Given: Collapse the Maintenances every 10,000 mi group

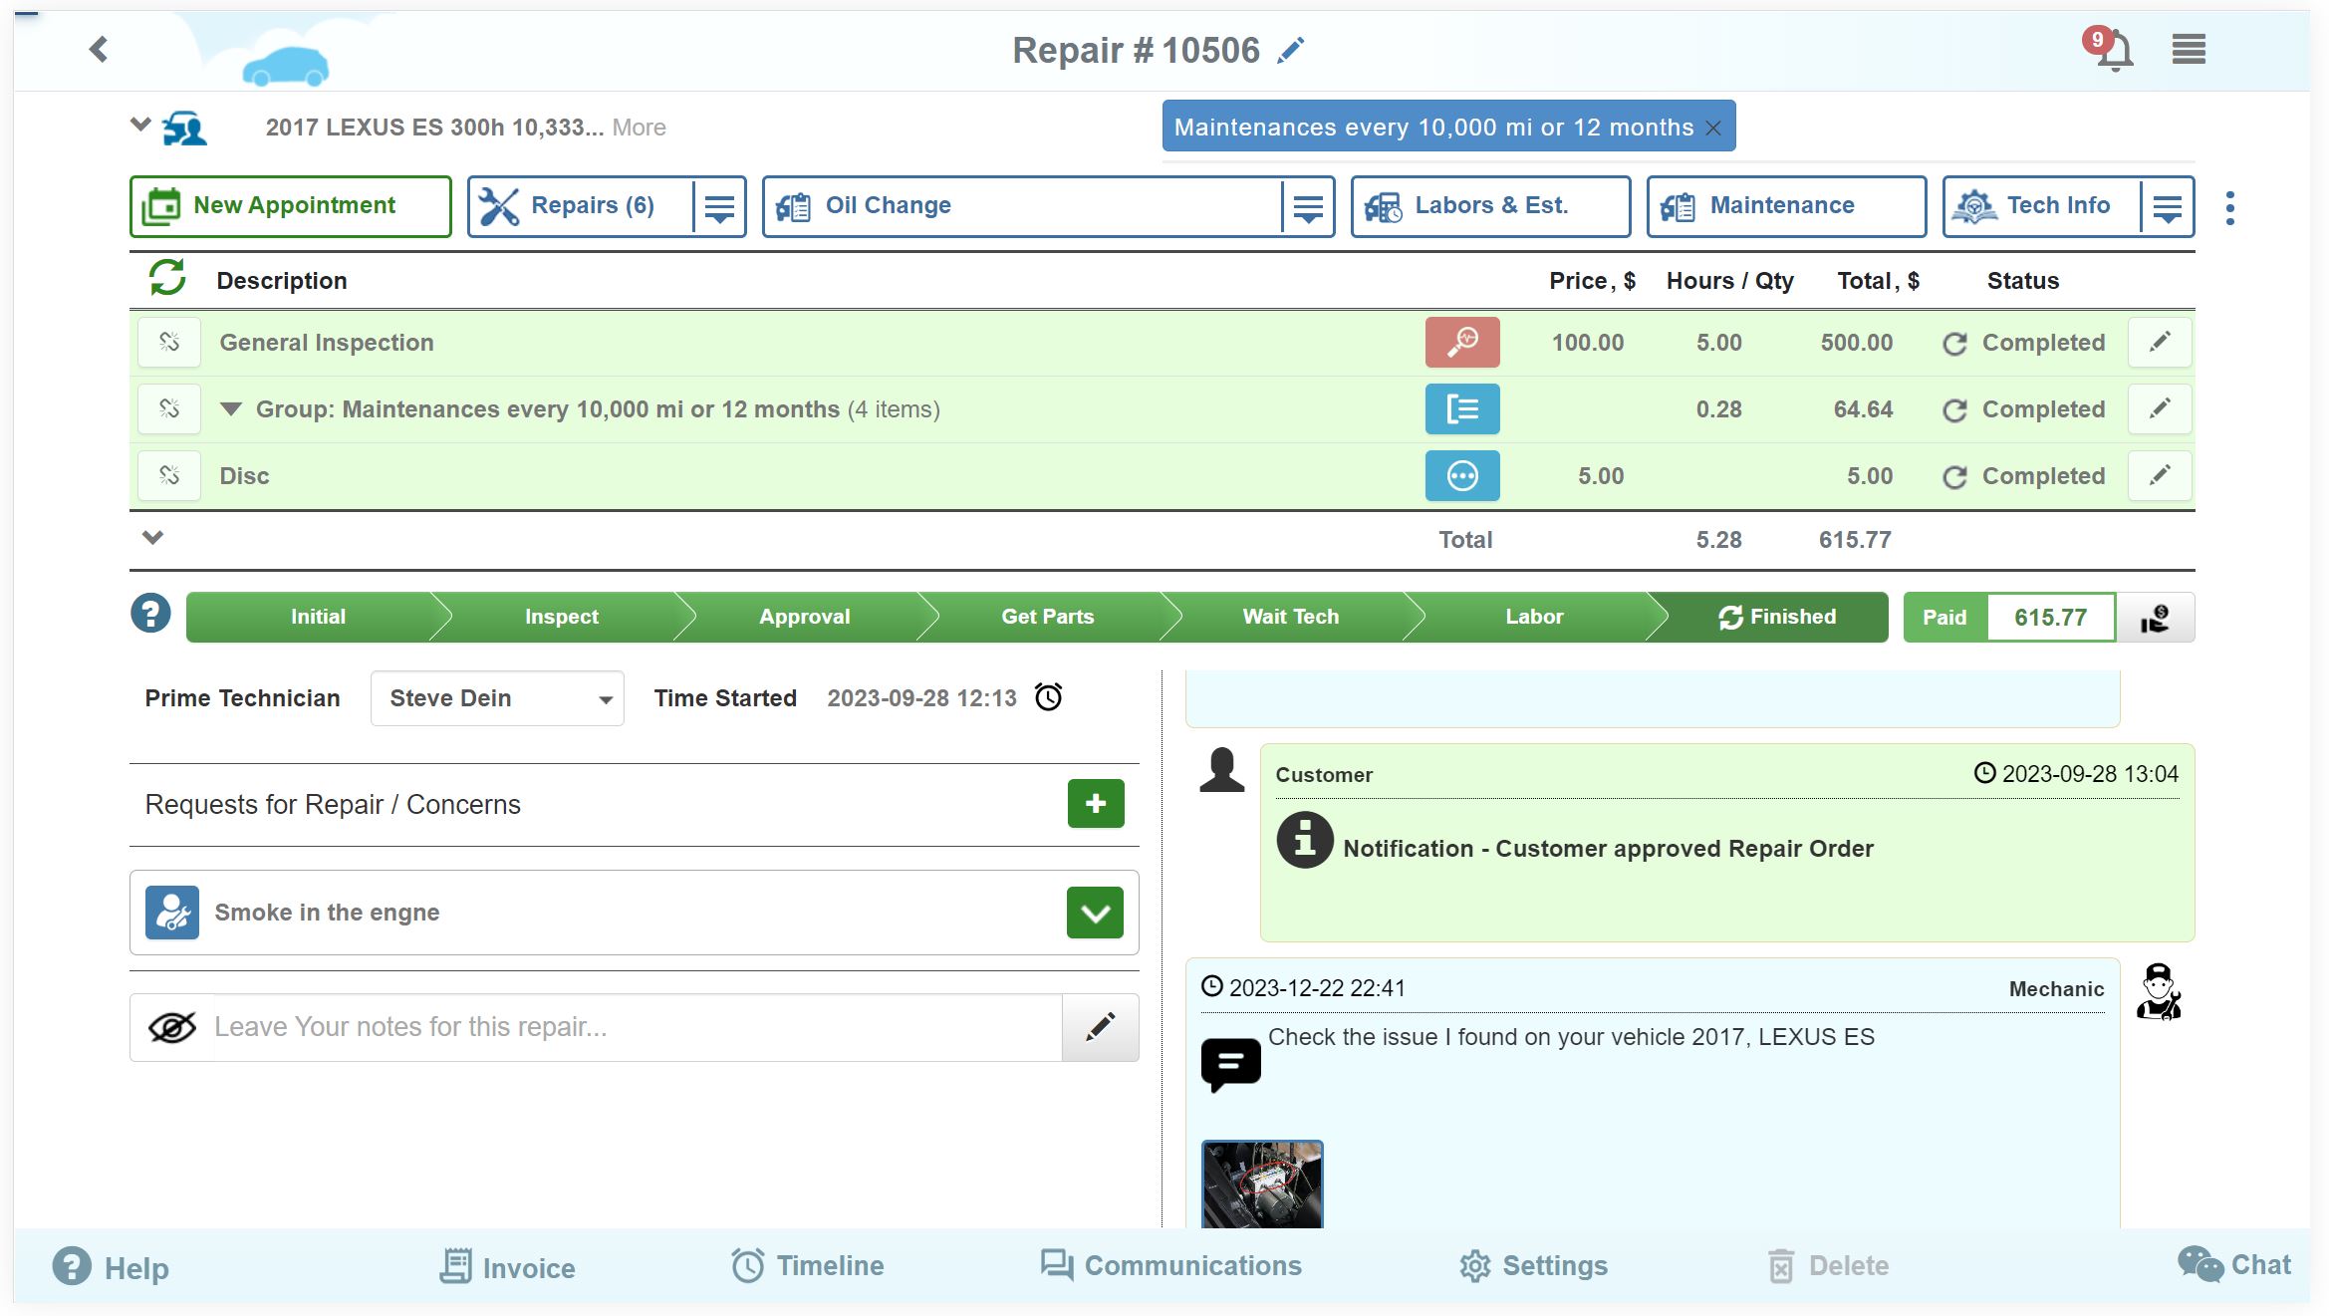Looking at the screenshot, I should click(x=231, y=408).
